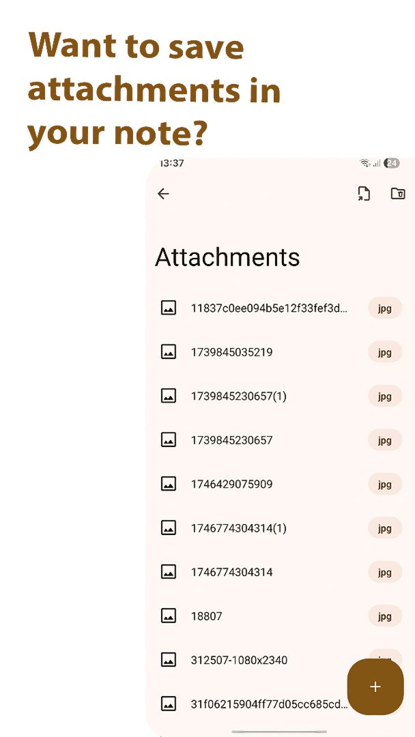Open attachment 1739845230657(1)
The image size is (415, 737).
[x=281, y=396]
